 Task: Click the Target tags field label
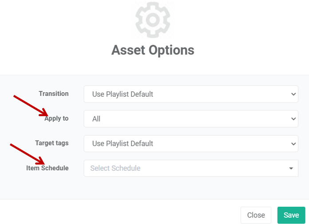click(52, 143)
